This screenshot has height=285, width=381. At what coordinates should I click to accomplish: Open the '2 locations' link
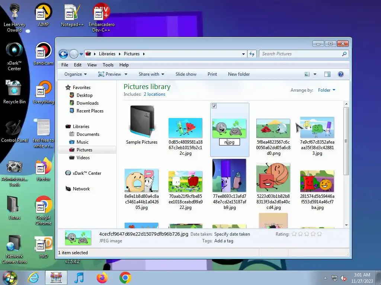coord(154,94)
